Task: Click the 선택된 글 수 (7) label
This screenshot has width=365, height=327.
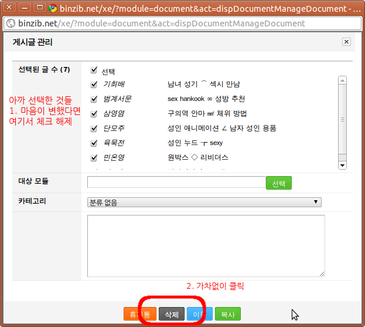Action: click(x=44, y=69)
